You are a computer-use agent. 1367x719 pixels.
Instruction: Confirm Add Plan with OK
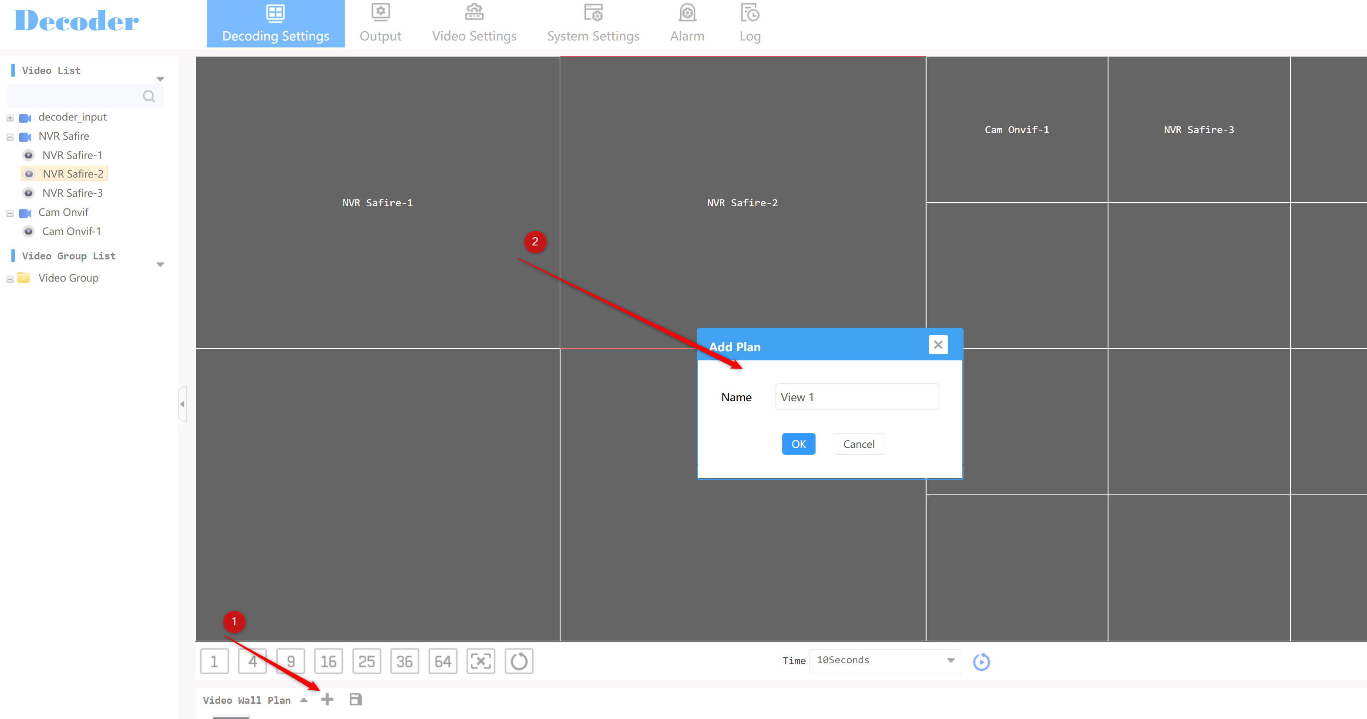click(x=798, y=443)
